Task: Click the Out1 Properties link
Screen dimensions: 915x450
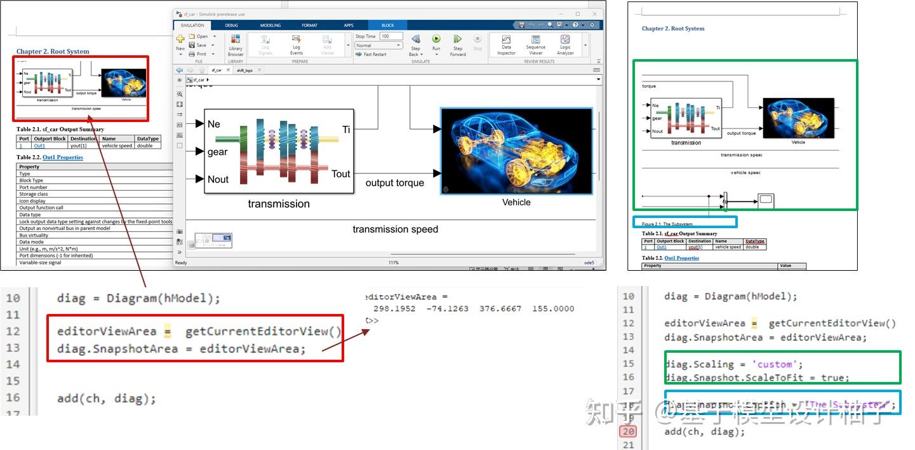Action: (x=63, y=157)
